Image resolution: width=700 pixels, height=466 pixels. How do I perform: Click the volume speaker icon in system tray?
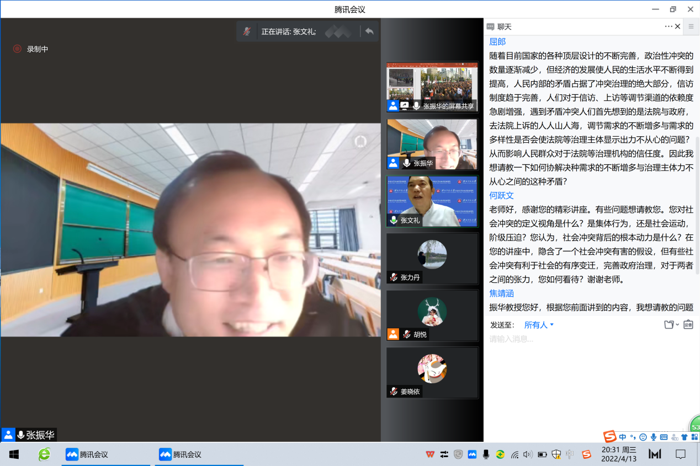pos(528,454)
